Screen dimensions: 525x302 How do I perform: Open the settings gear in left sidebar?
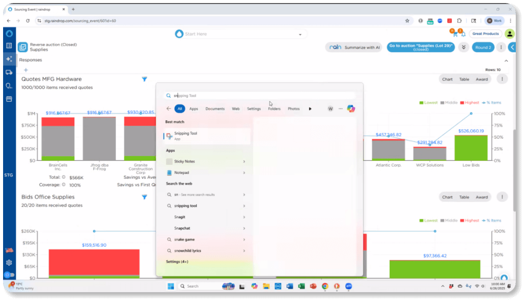pos(9,263)
